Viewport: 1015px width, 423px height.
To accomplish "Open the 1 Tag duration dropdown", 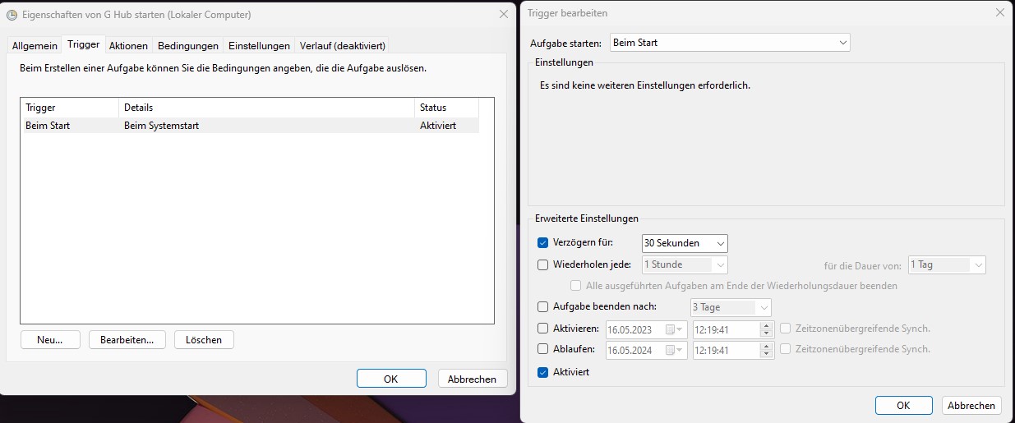I will 947,265.
